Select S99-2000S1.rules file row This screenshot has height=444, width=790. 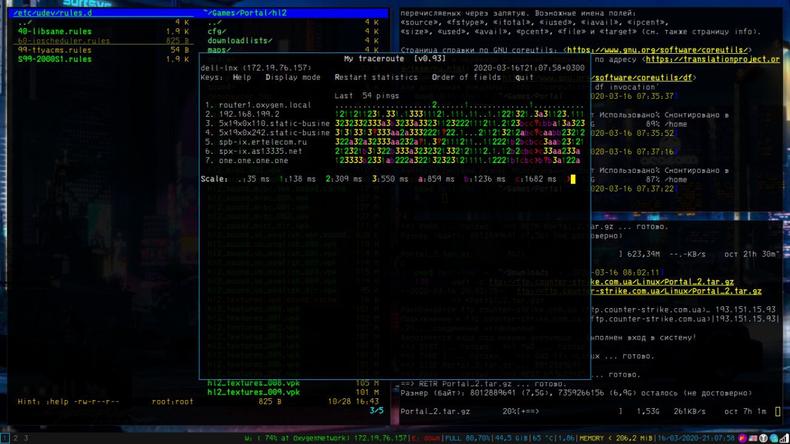click(105, 59)
